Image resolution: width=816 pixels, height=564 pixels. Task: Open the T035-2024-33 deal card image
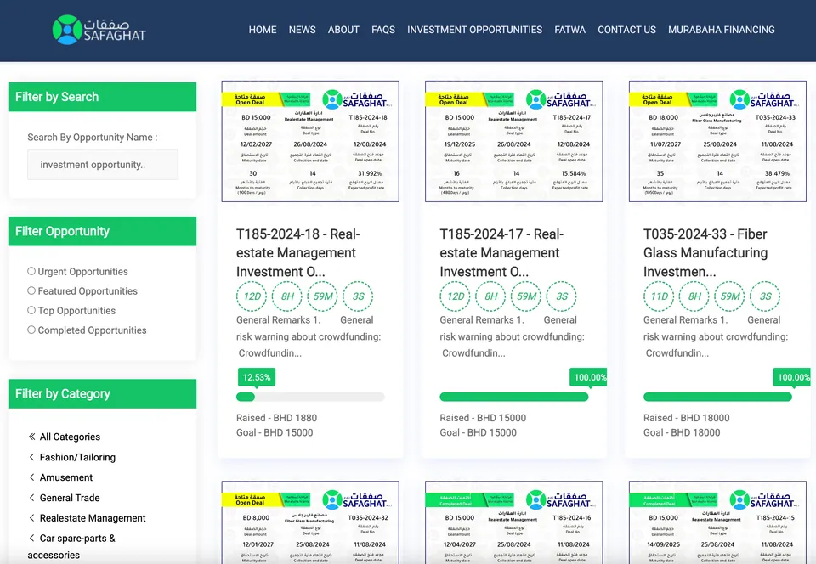pos(717,141)
